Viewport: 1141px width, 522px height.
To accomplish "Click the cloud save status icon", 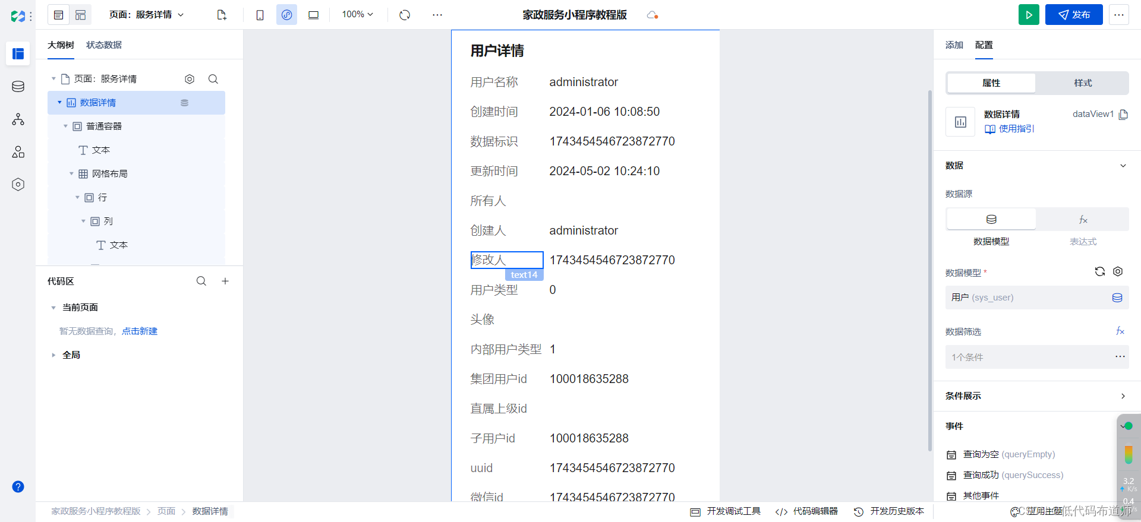I will 652,15.
